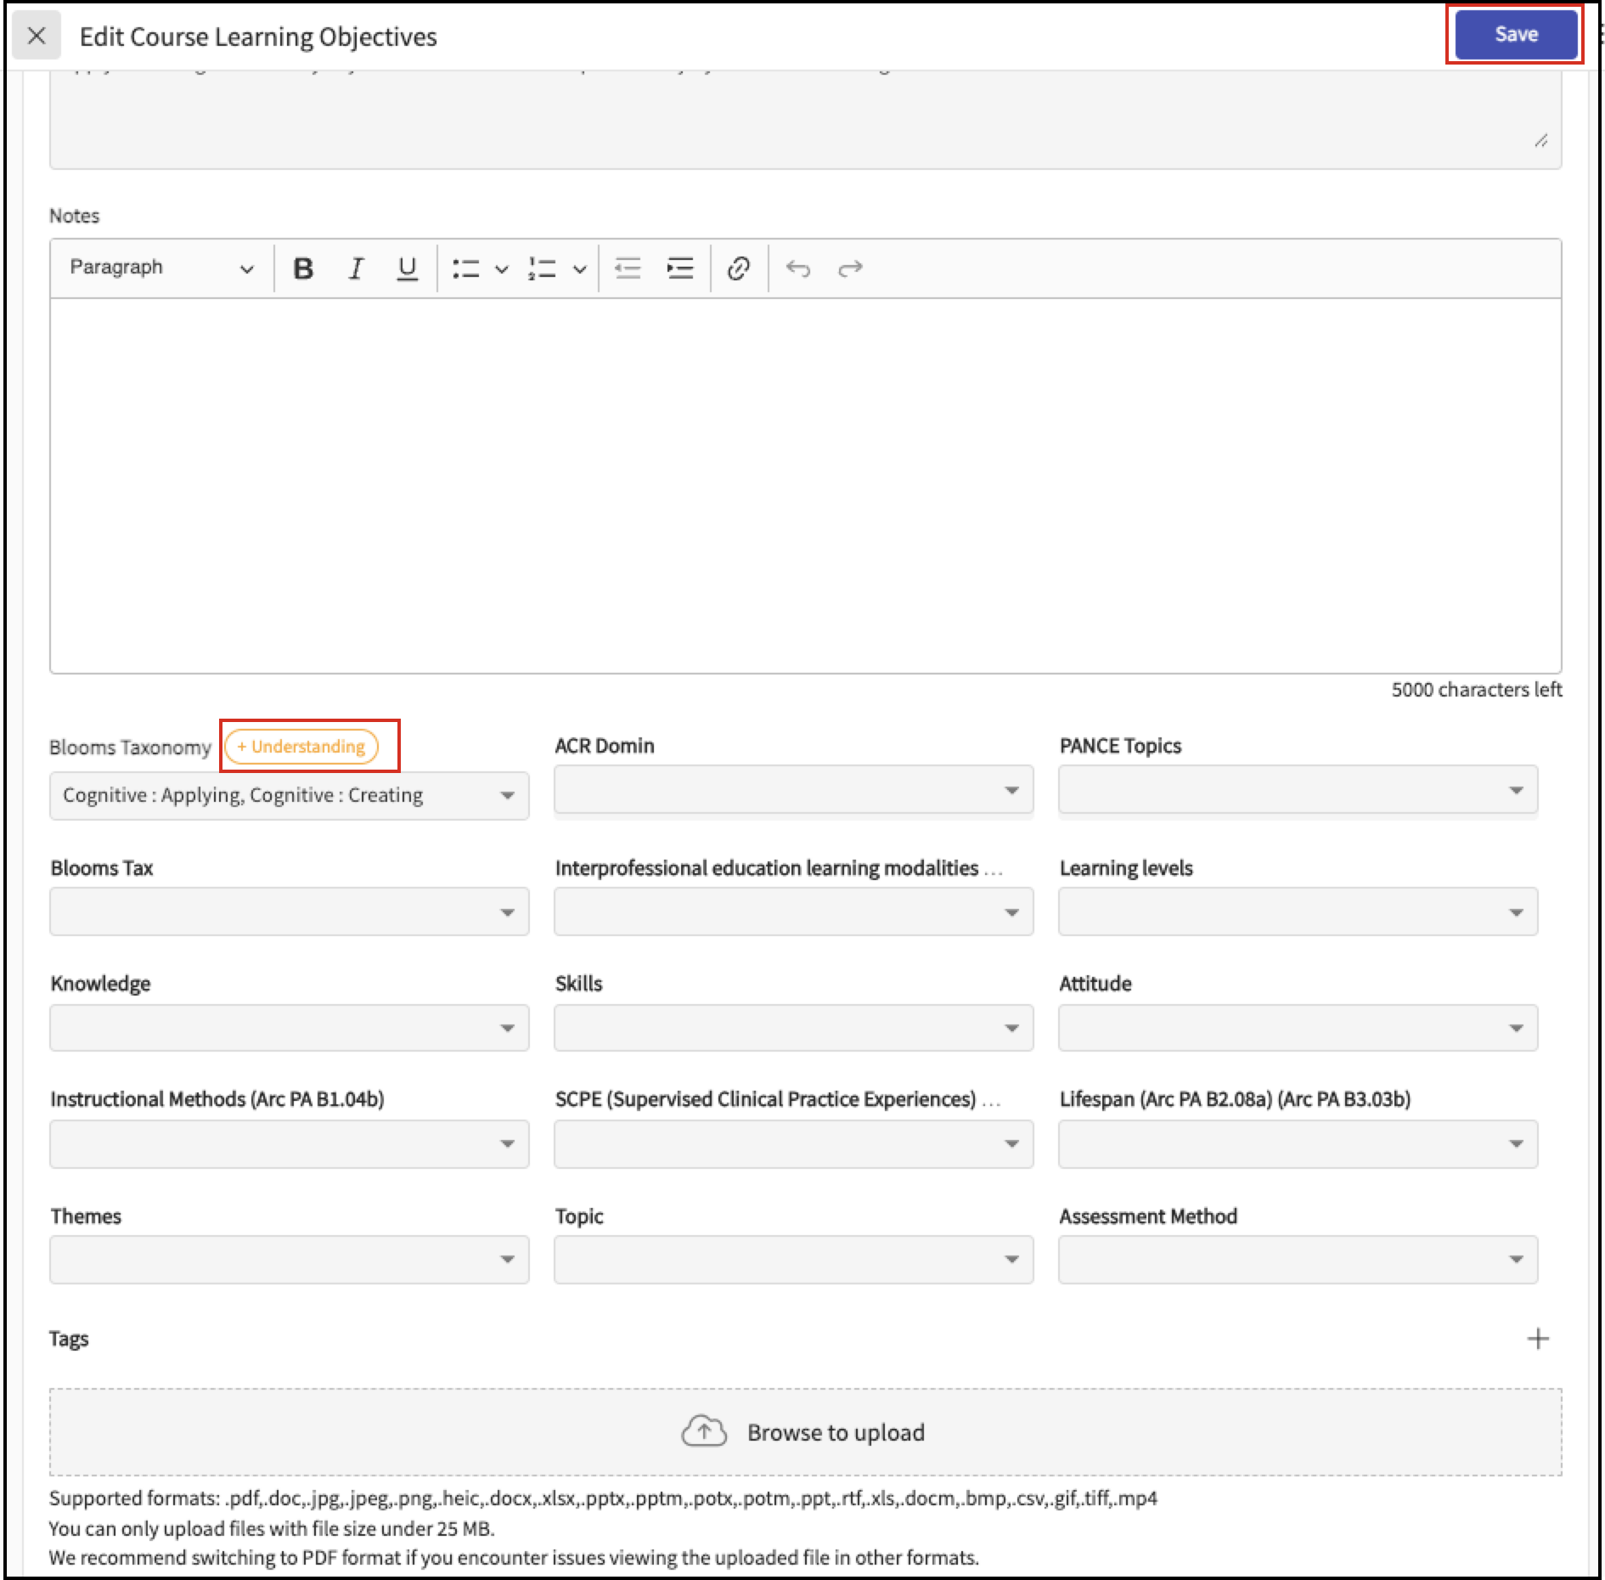Add the suggested Understanding taxonomy tag
1605x1580 pixels.
pos(301,747)
